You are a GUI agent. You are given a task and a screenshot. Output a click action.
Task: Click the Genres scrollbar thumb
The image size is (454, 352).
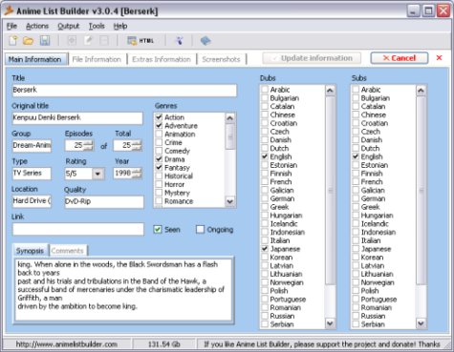coord(229,136)
